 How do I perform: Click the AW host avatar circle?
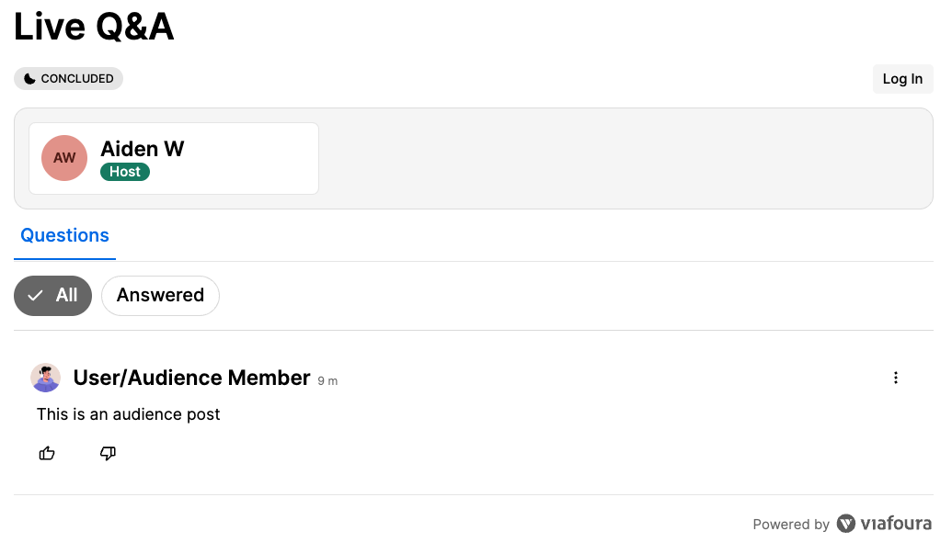point(64,158)
